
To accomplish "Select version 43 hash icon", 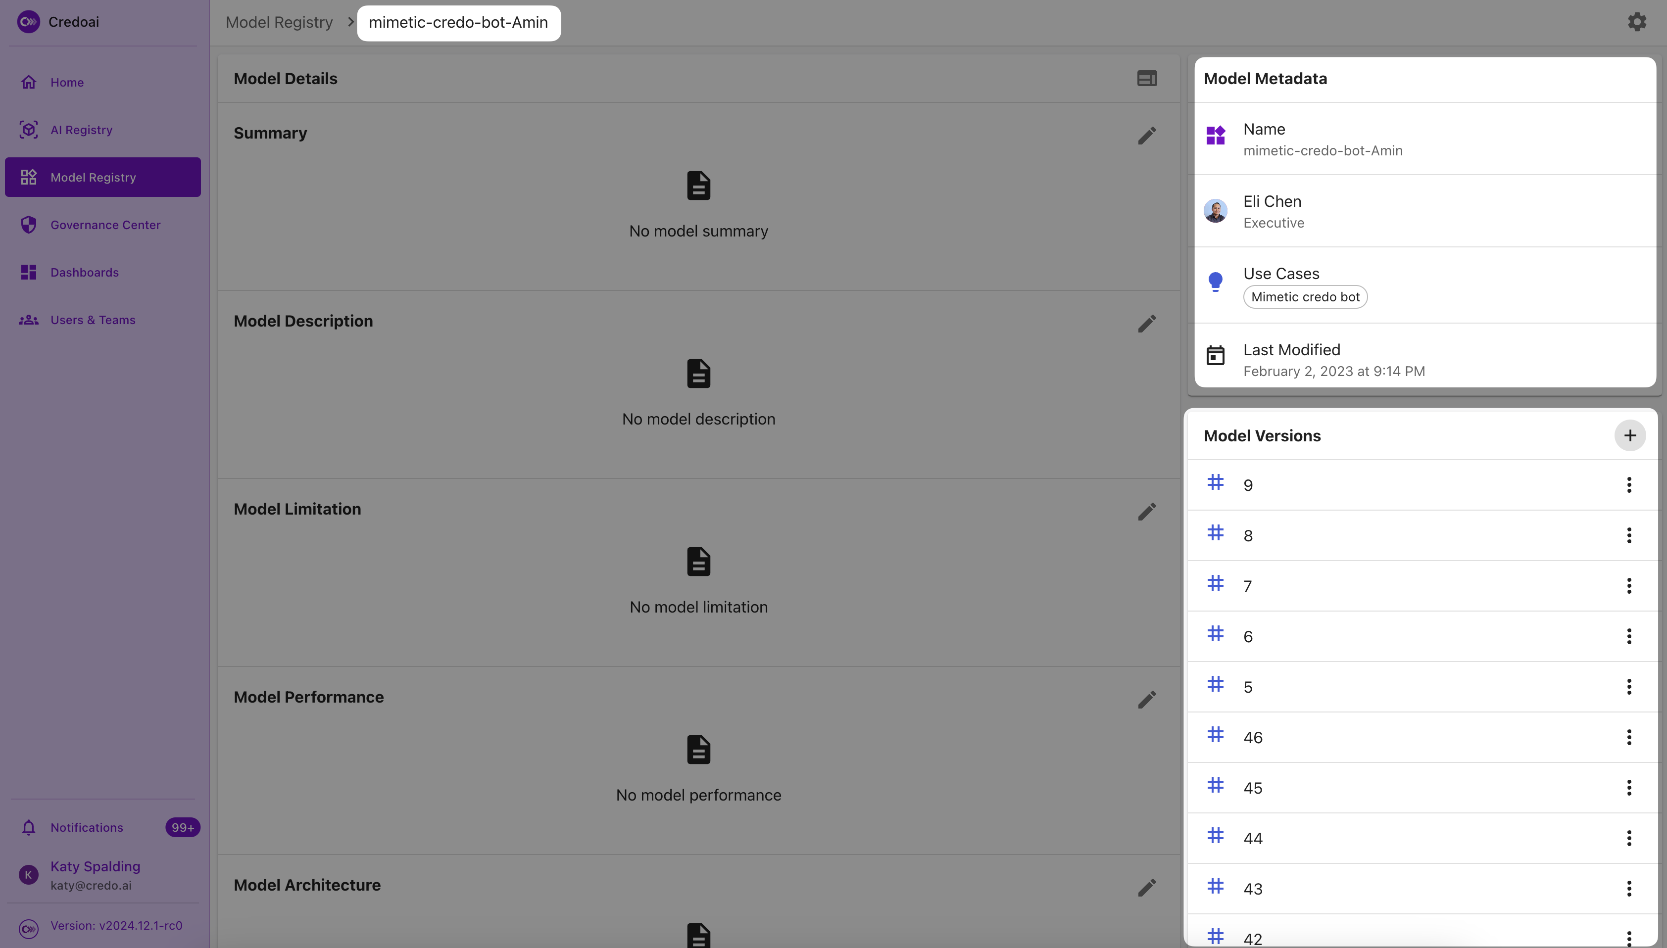I will click(1215, 886).
